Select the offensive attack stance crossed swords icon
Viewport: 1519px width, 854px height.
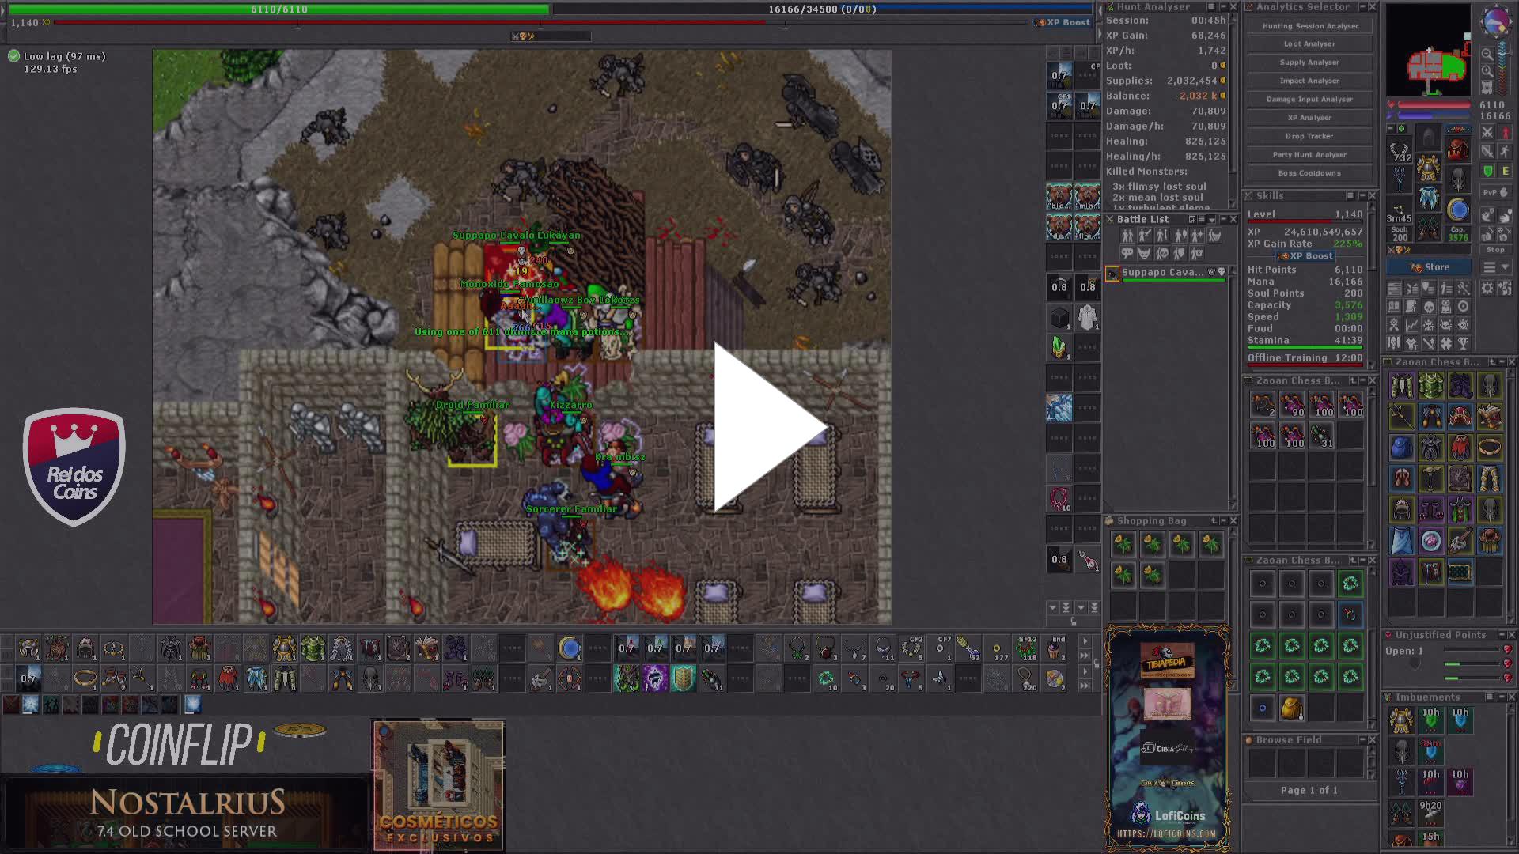click(x=1487, y=131)
